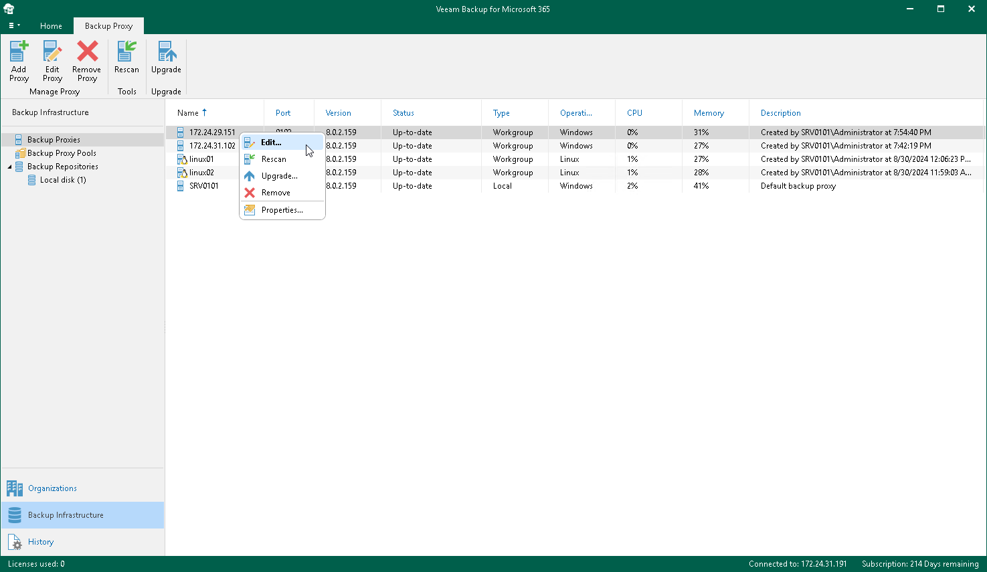Select the Backup Proxy ribbon tab
The image size is (987, 572).
pyautogui.click(x=108, y=26)
